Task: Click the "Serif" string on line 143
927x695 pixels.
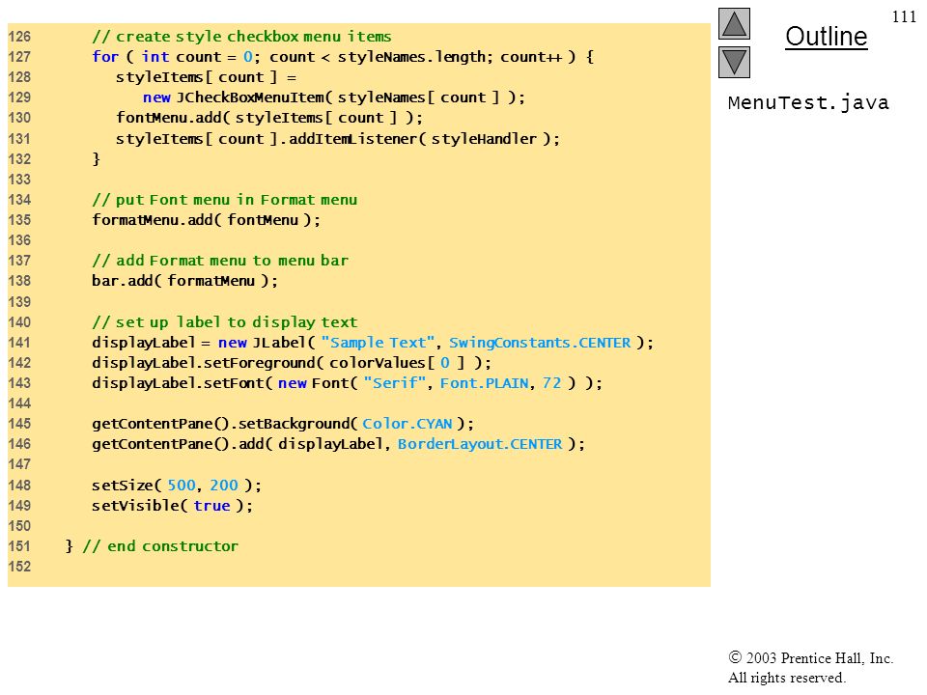Action: (x=395, y=383)
